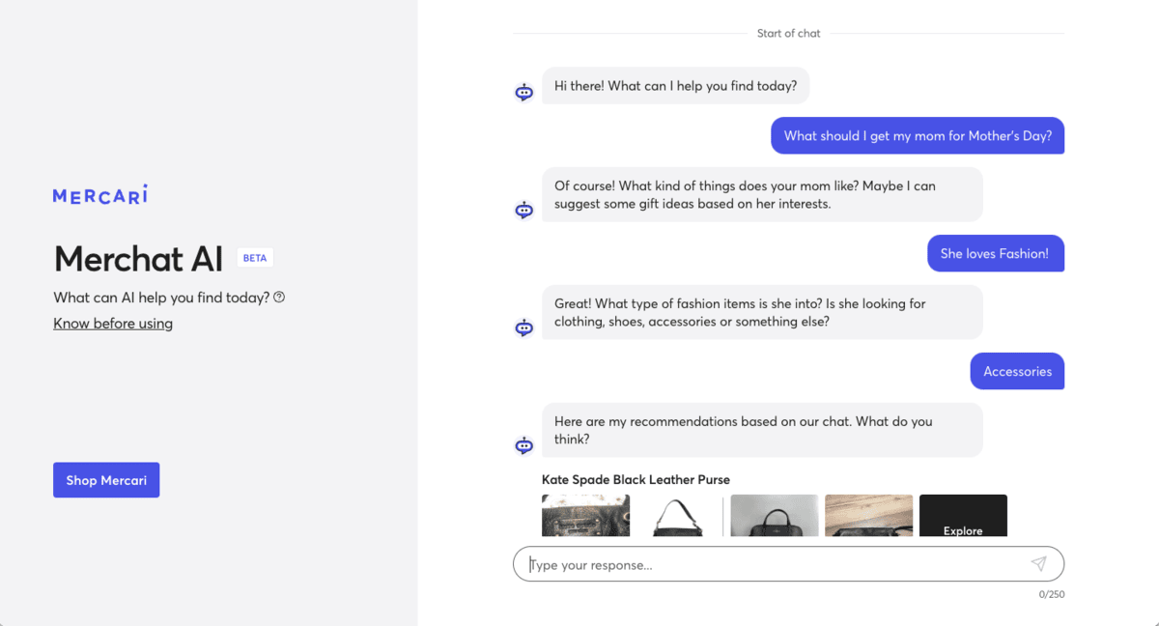Click the She loves Fashion message bubble
The image size is (1159, 626).
[996, 253]
